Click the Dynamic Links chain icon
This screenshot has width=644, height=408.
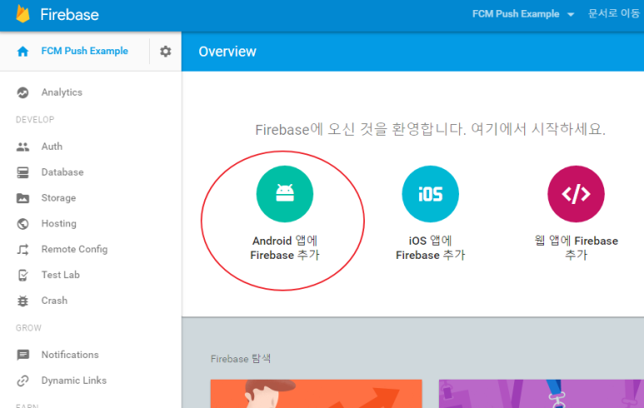[23, 381]
